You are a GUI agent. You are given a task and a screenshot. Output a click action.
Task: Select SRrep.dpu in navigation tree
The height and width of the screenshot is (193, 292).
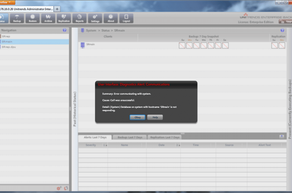34,47
